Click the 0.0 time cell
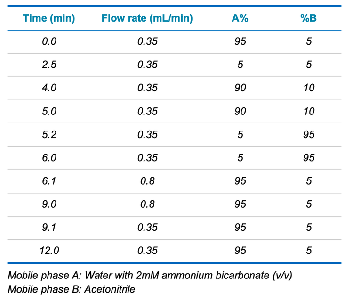 pos(49,41)
